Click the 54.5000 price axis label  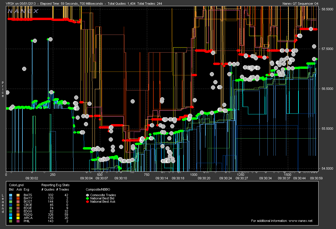click(327, 168)
